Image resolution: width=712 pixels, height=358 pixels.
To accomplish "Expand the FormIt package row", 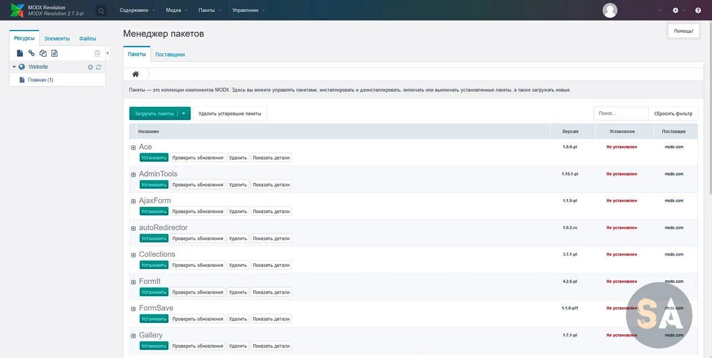I will 133,282.
